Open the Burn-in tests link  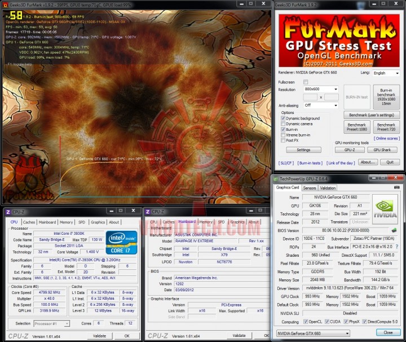click(x=310, y=163)
